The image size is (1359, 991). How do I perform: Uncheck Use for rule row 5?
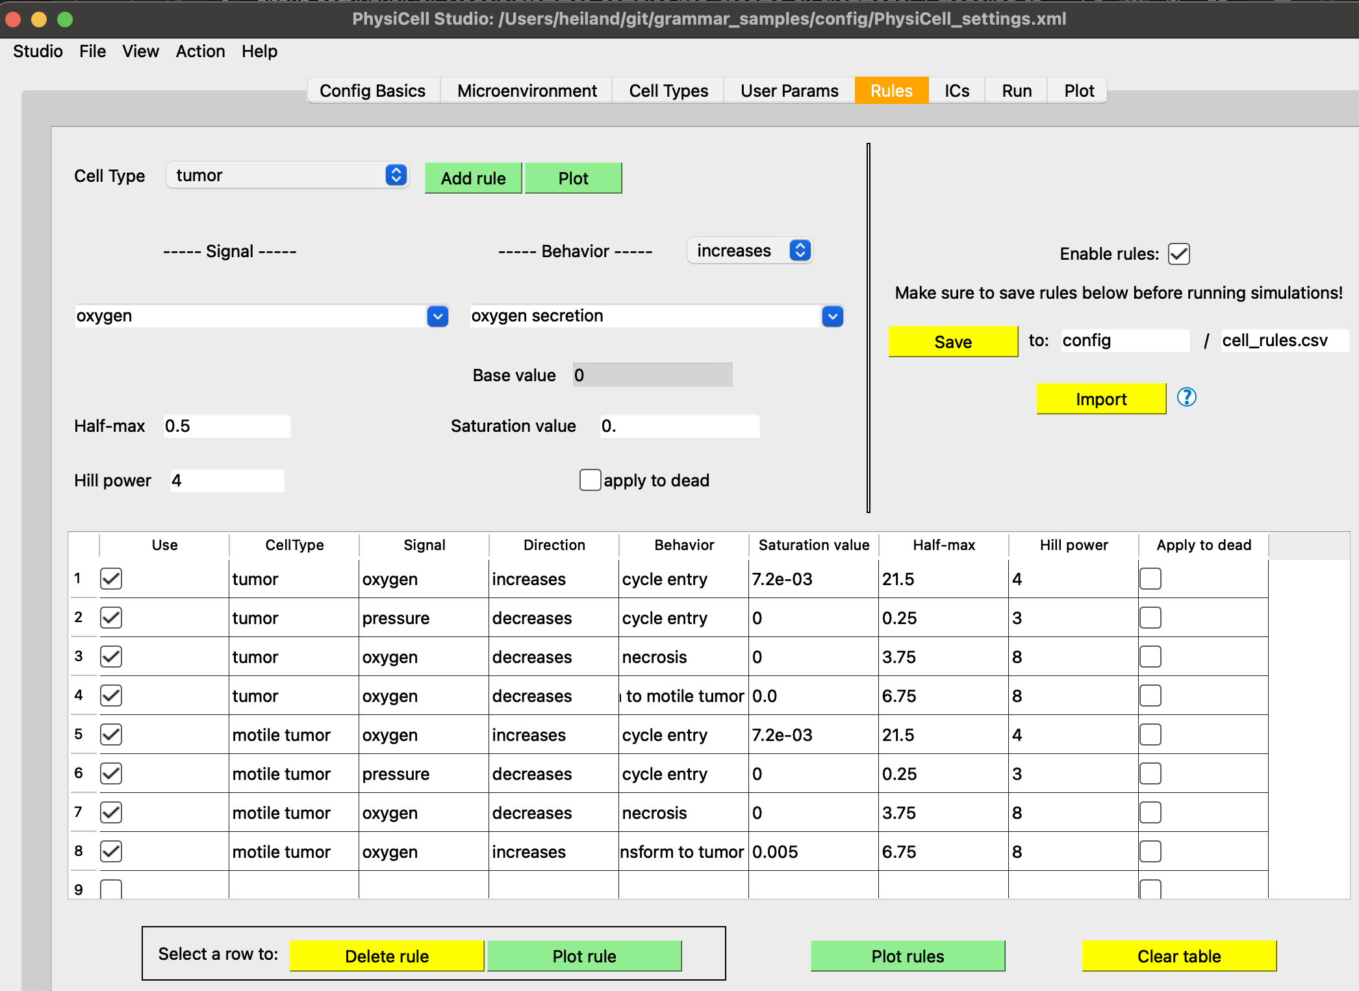111,734
